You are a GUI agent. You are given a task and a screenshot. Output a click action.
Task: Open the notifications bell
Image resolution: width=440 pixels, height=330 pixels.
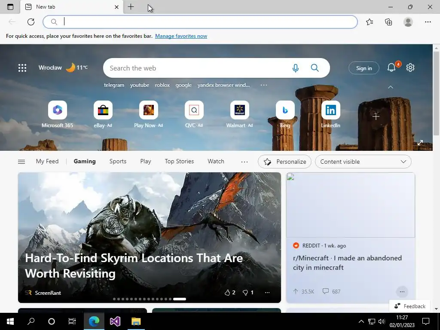(x=392, y=67)
